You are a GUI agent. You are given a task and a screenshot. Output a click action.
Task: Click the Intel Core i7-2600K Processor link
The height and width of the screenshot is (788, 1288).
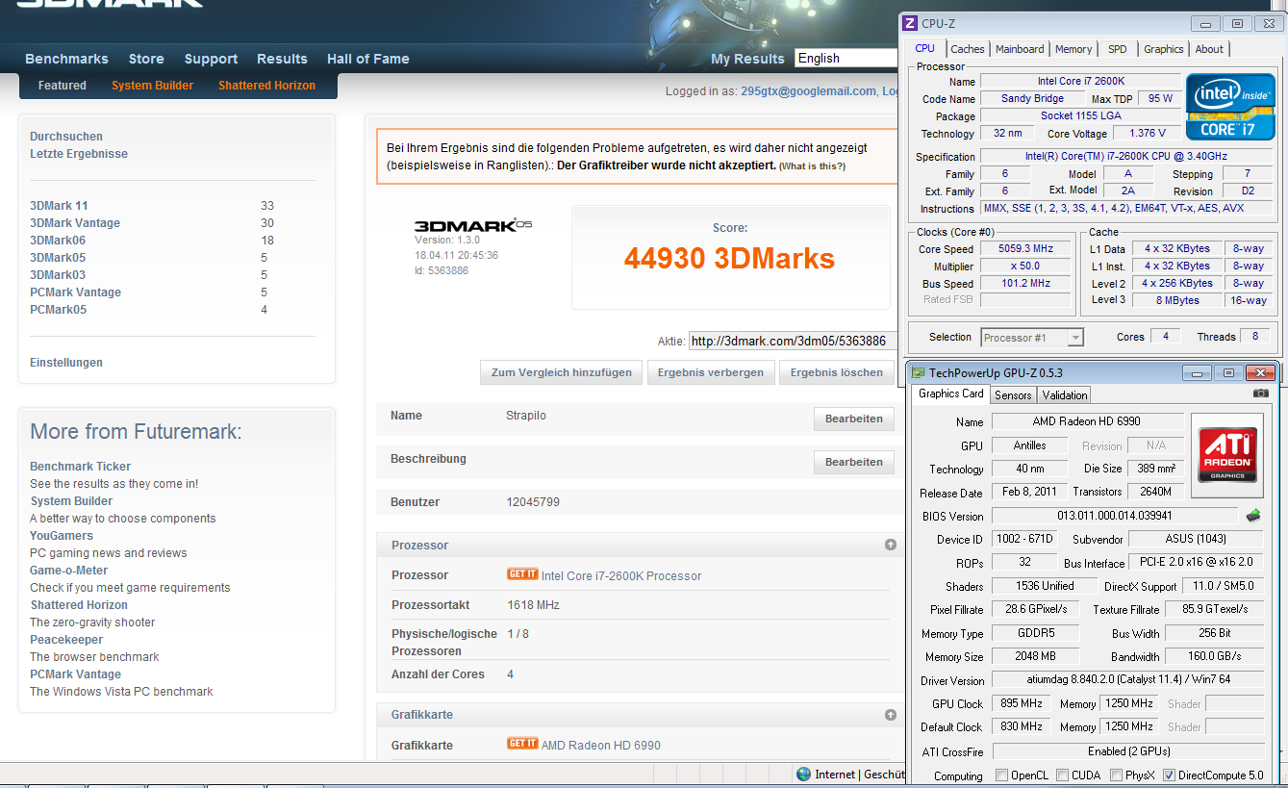[621, 576]
